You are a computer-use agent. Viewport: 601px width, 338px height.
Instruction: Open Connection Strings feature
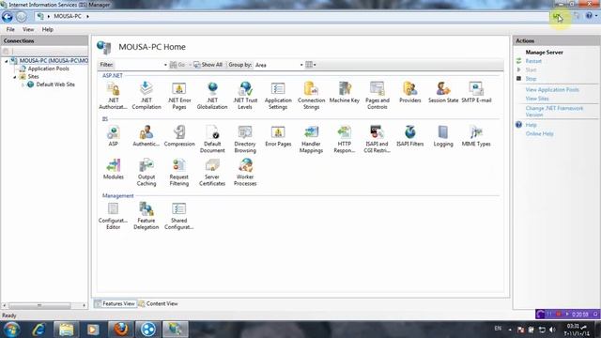coord(311,96)
